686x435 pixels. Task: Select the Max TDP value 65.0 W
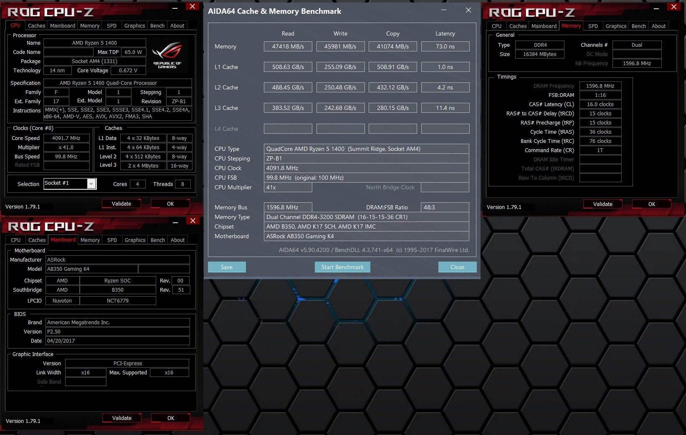133,52
